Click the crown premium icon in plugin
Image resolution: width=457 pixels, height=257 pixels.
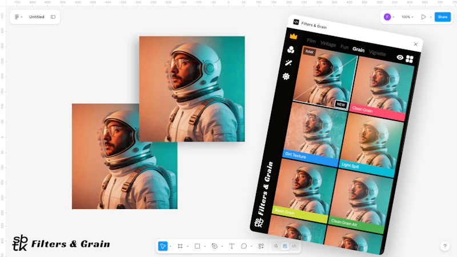(294, 36)
